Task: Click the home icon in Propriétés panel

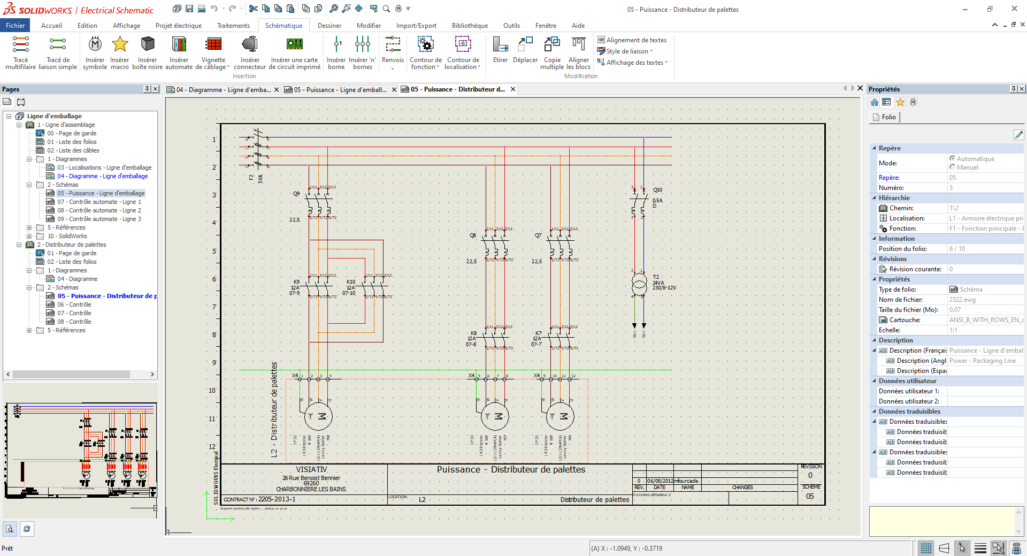Action: [875, 102]
